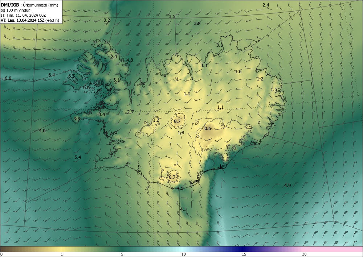
Task: Select the 2.7 value label
Action: tap(130, 112)
